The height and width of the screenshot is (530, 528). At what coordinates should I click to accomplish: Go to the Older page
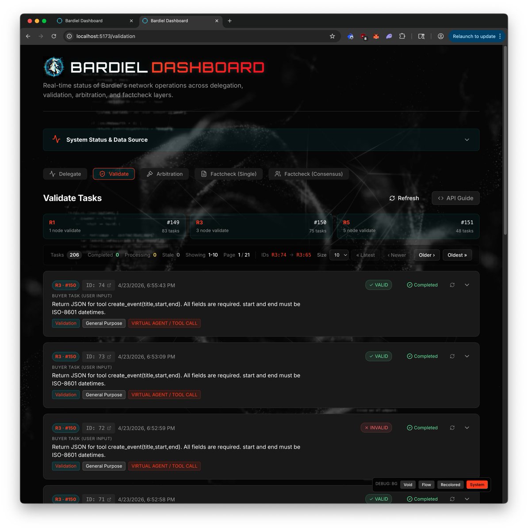[427, 255]
